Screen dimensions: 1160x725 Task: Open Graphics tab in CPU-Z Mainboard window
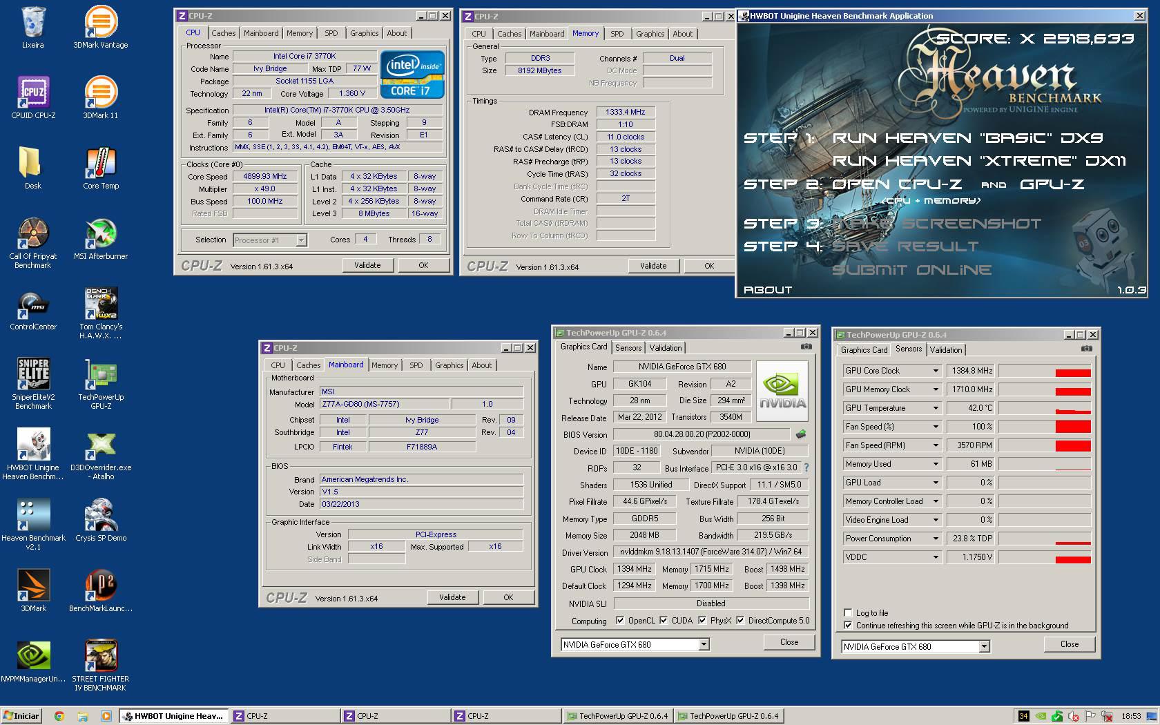(449, 365)
